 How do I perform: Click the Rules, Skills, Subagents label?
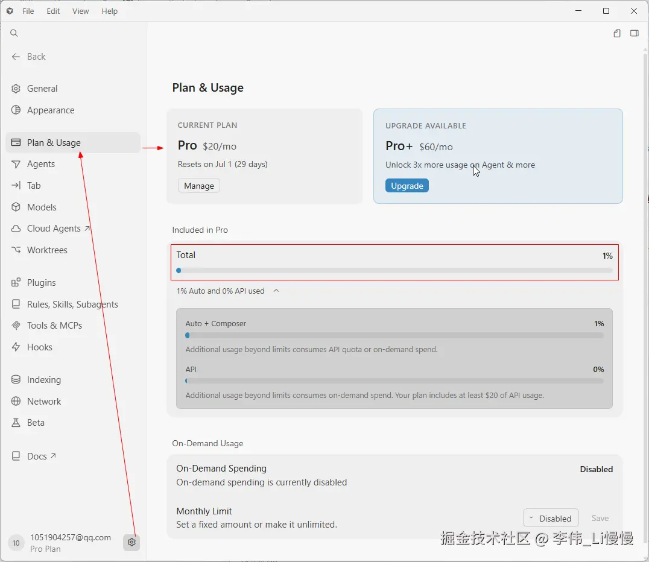coord(72,304)
